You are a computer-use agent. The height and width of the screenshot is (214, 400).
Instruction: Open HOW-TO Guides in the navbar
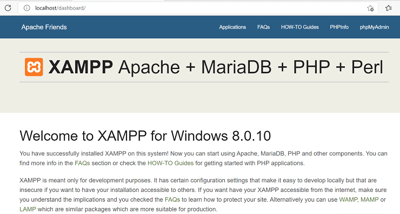click(x=300, y=27)
